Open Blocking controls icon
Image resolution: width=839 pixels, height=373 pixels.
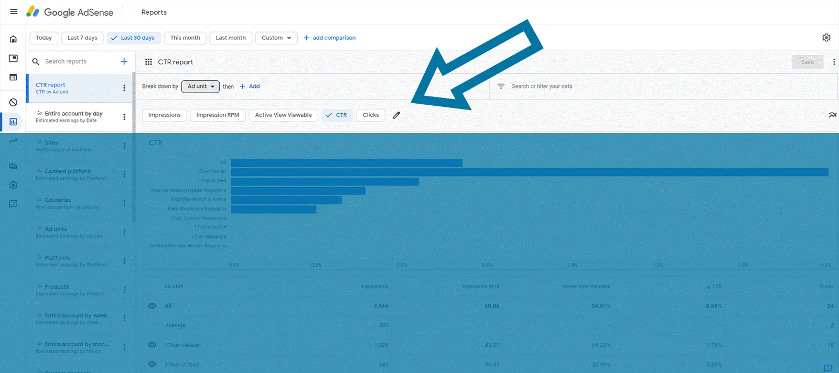coord(13,102)
